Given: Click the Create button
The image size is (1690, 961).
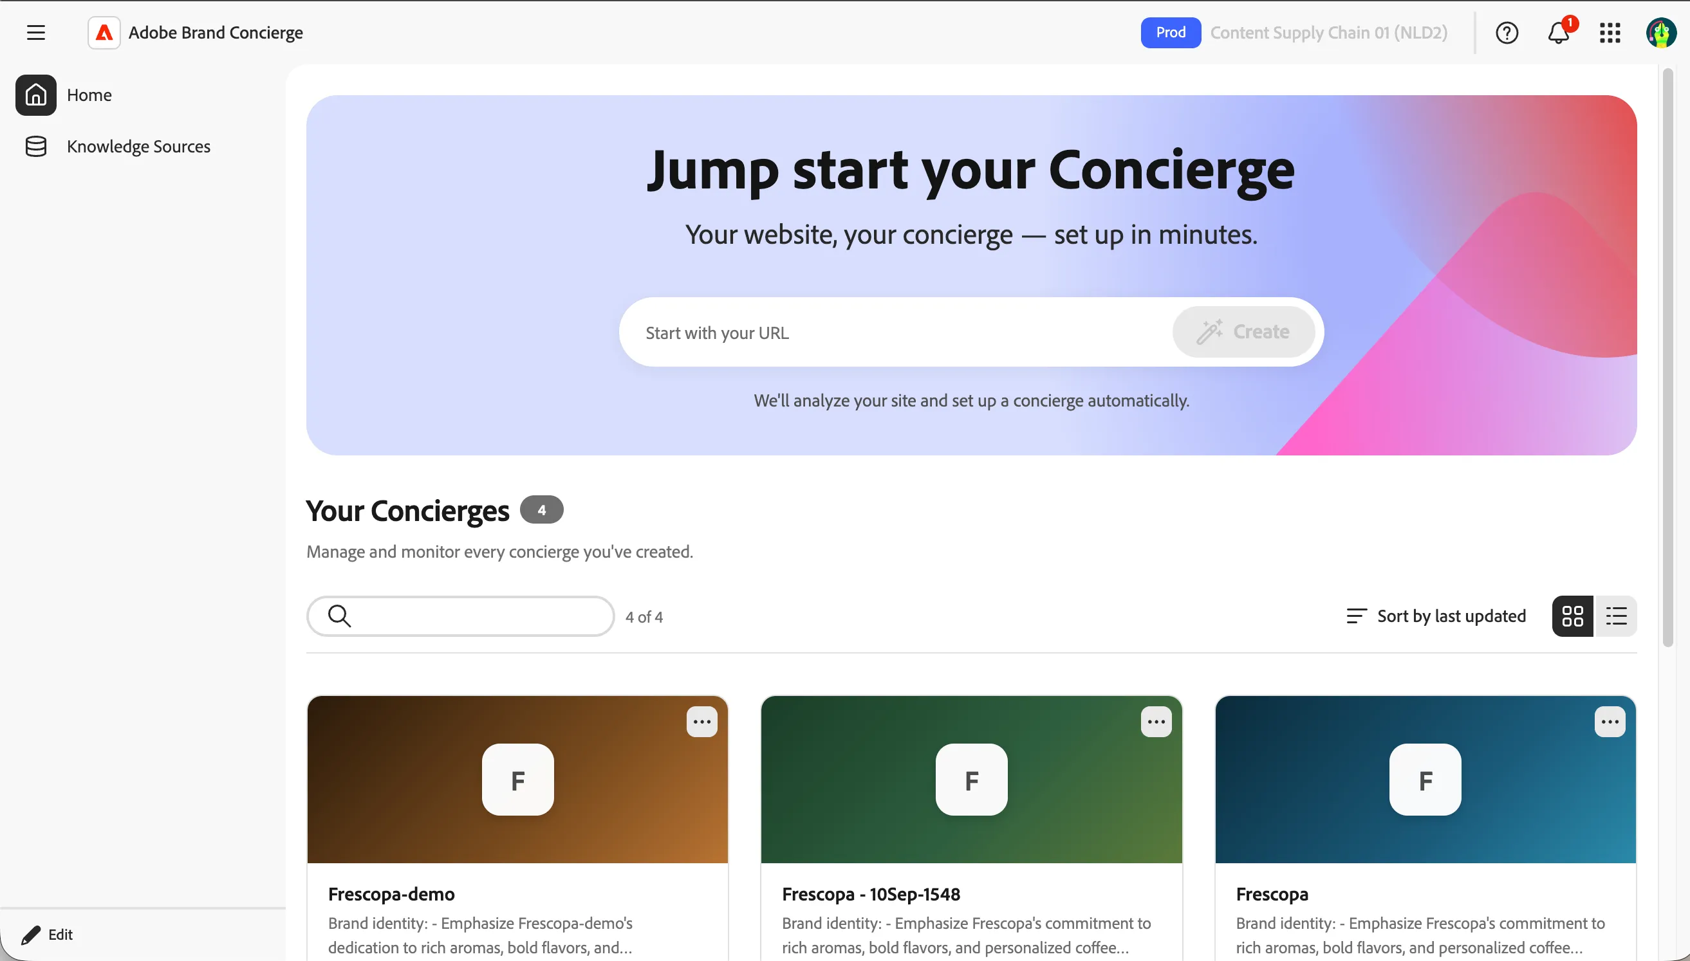Looking at the screenshot, I should pyautogui.click(x=1243, y=331).
